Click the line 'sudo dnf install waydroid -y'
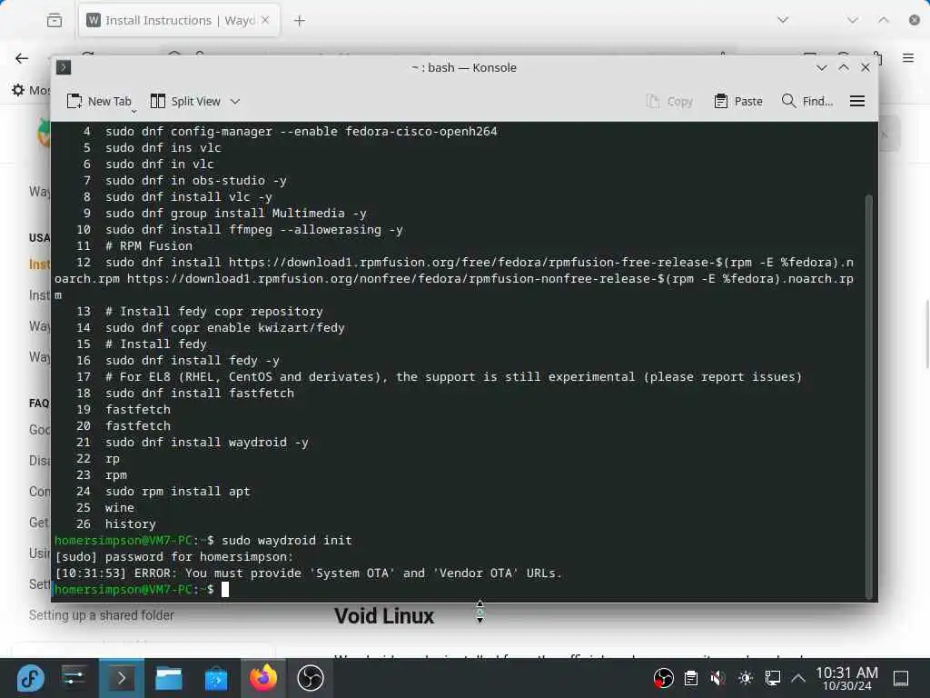This screenshot has height=698, width=930. [x=206, y=443]
